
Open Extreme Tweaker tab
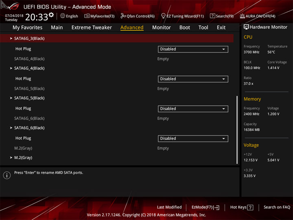coord(92,28)
